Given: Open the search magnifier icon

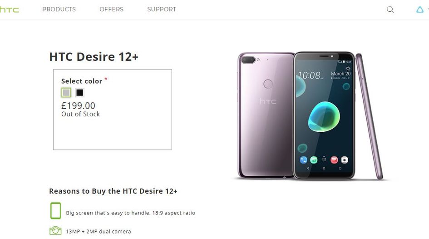Looking at the screenshot, I should pyautogui.click(x=390, y=10).
